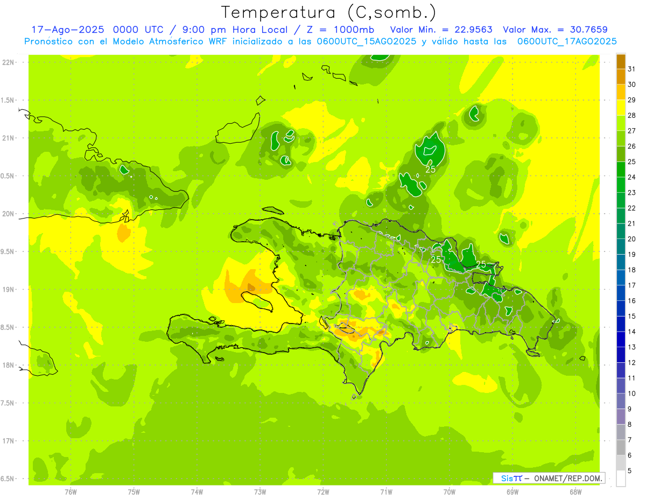Click the date text "17-Ago-2025 0000 UTC"
This screenshot has width=646, height=499.
click(x=97, y=30)
